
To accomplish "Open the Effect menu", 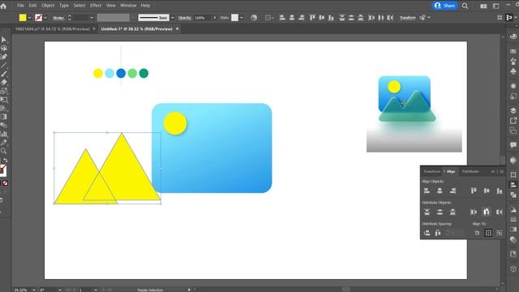I will (96, 6).
